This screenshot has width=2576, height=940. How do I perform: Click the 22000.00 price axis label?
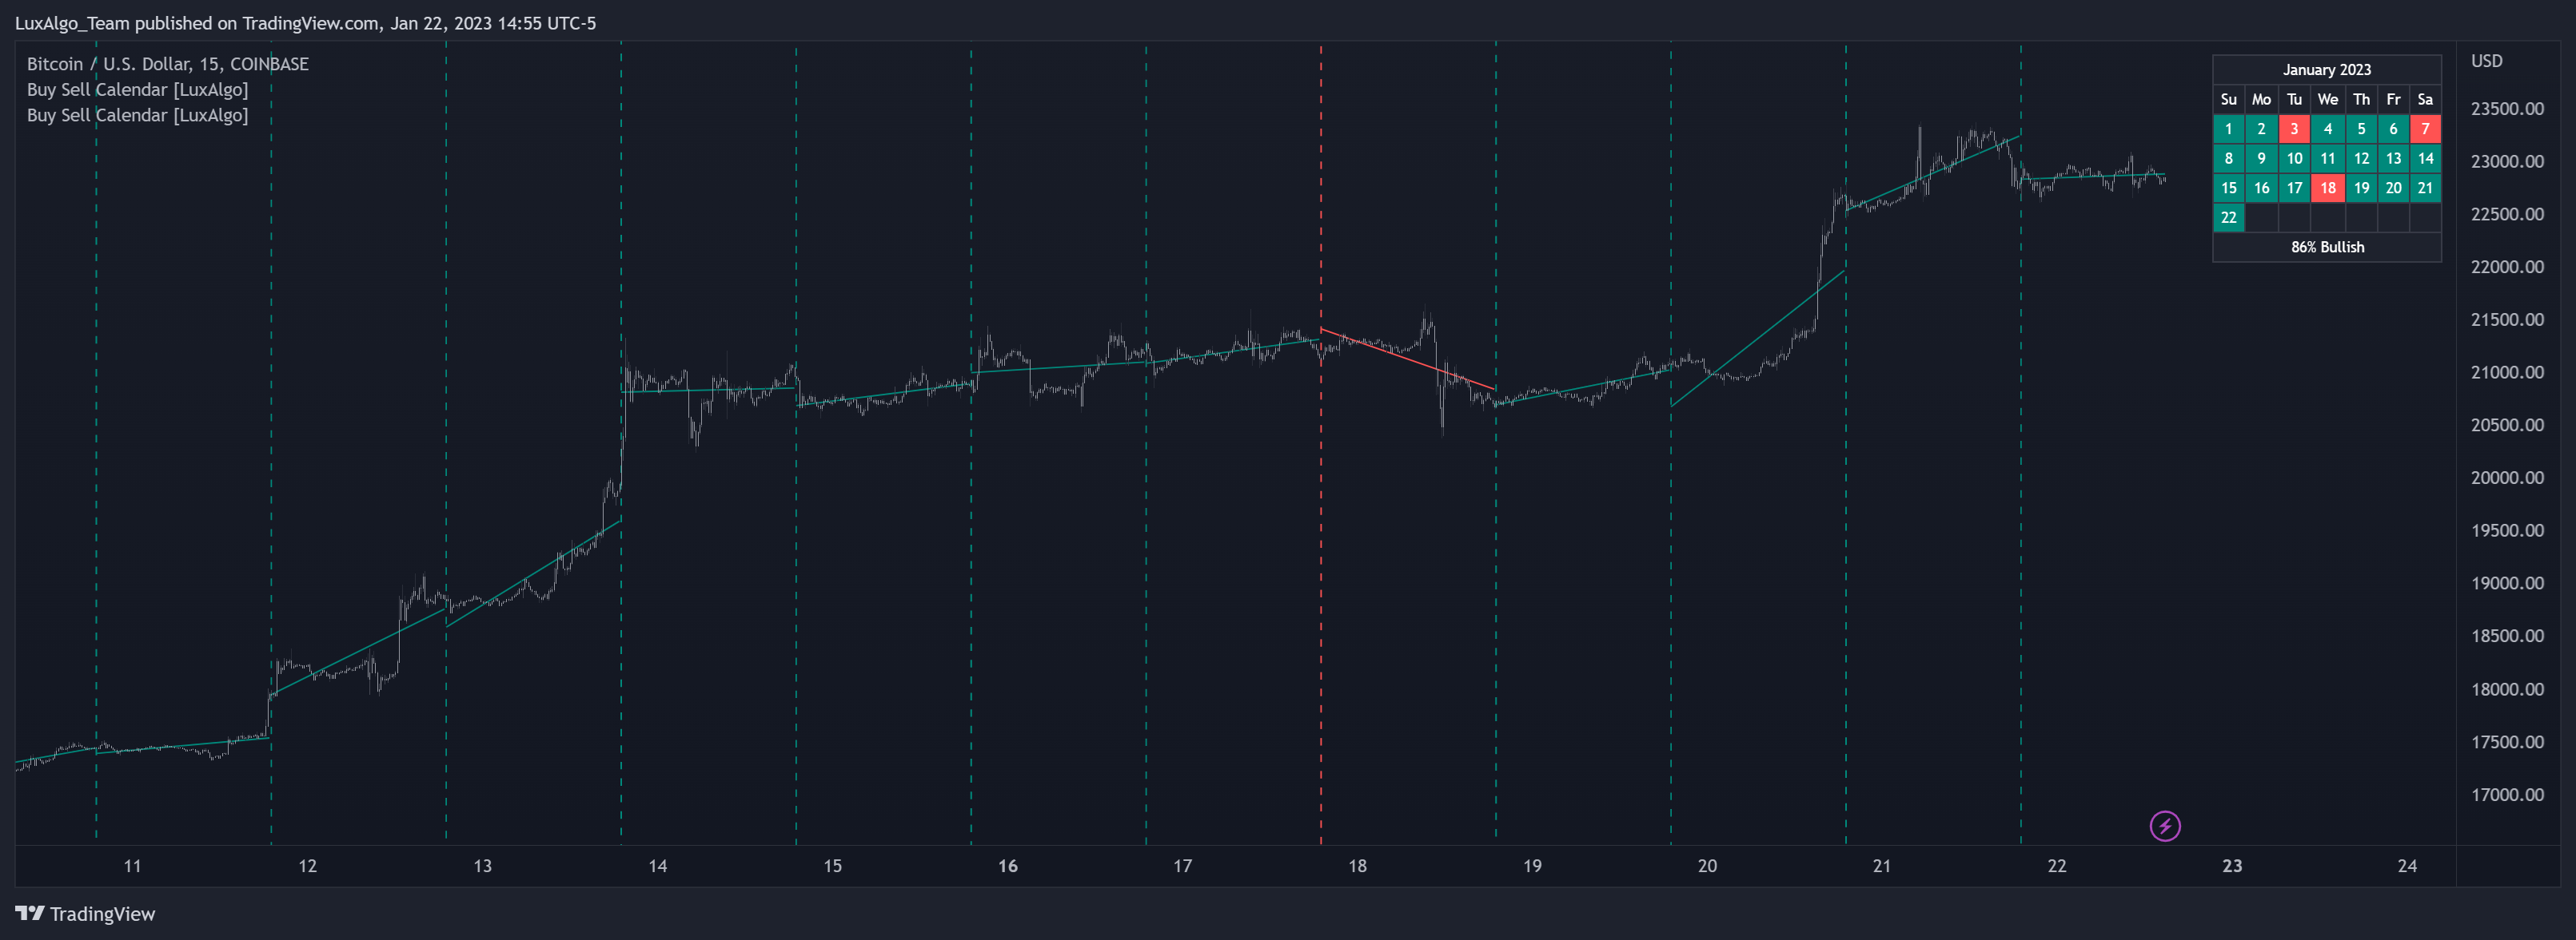[2507, 267]
